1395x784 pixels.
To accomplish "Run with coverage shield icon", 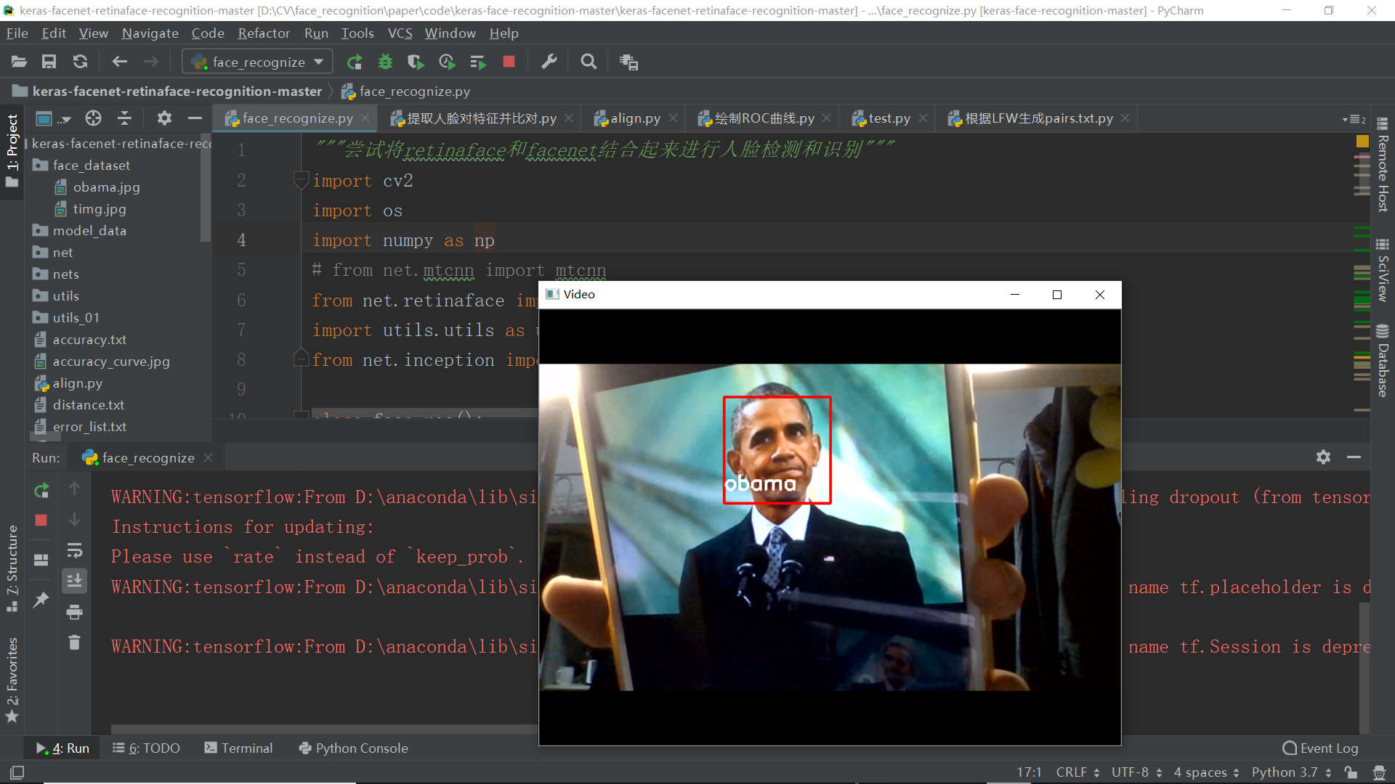I will click(x=416, y=62).
